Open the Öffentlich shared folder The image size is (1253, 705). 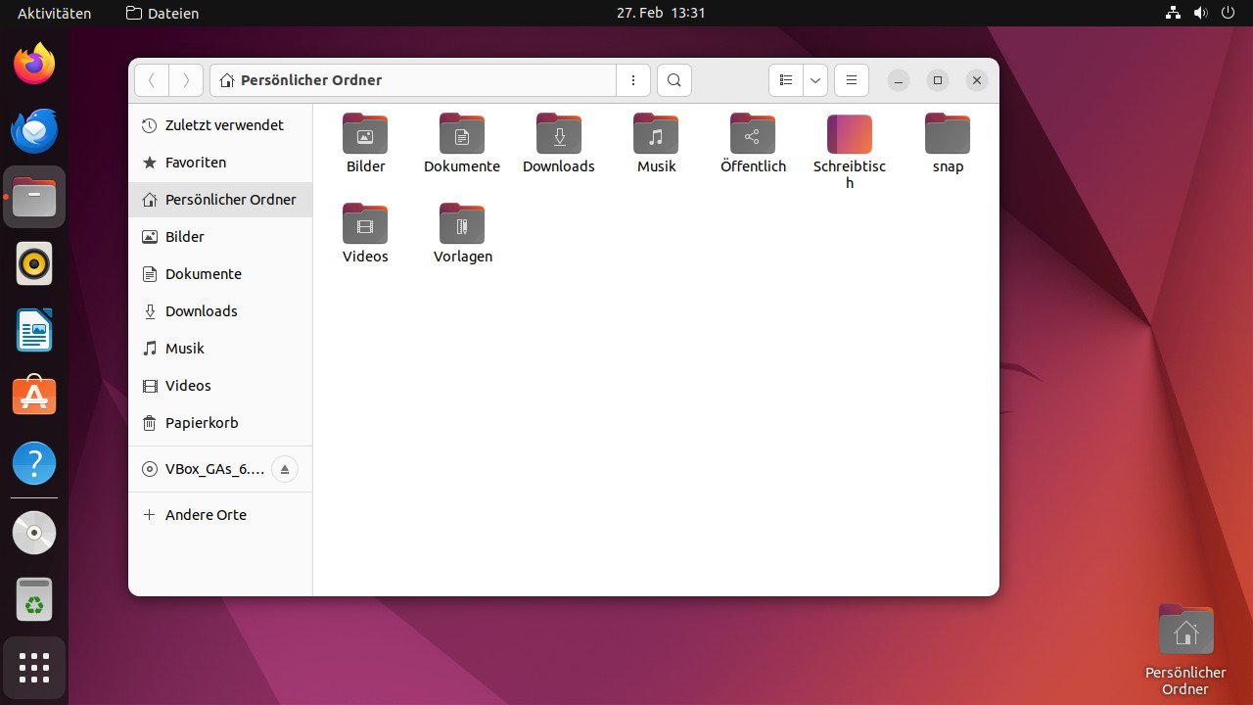753,134
